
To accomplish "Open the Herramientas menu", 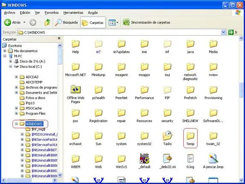I will point(73,13).
